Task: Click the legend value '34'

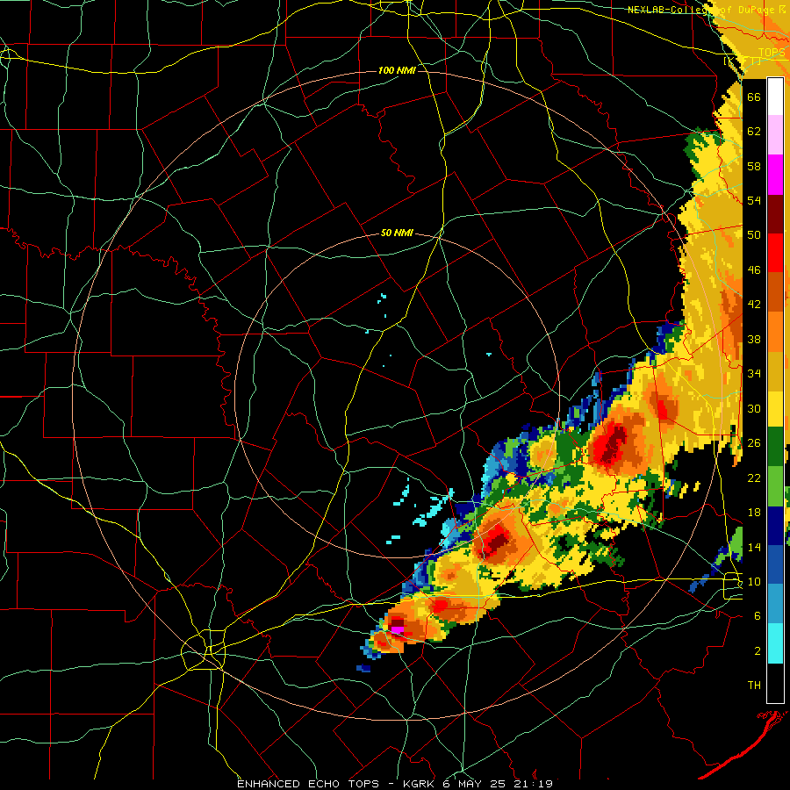Action: coord(754,374)
